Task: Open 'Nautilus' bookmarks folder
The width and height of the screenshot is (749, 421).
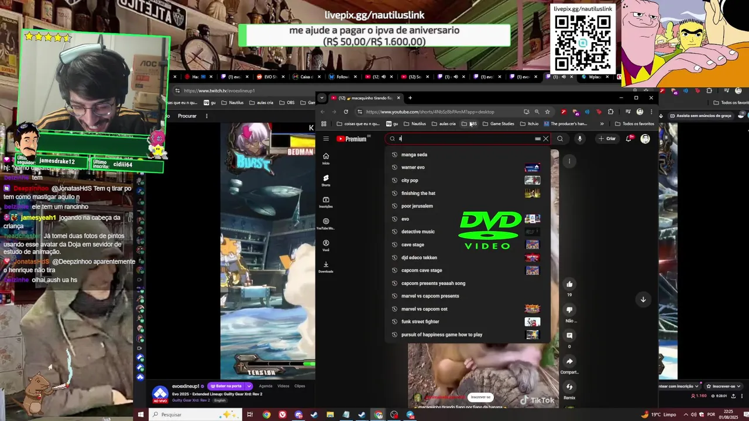Action: coord(415,123)
